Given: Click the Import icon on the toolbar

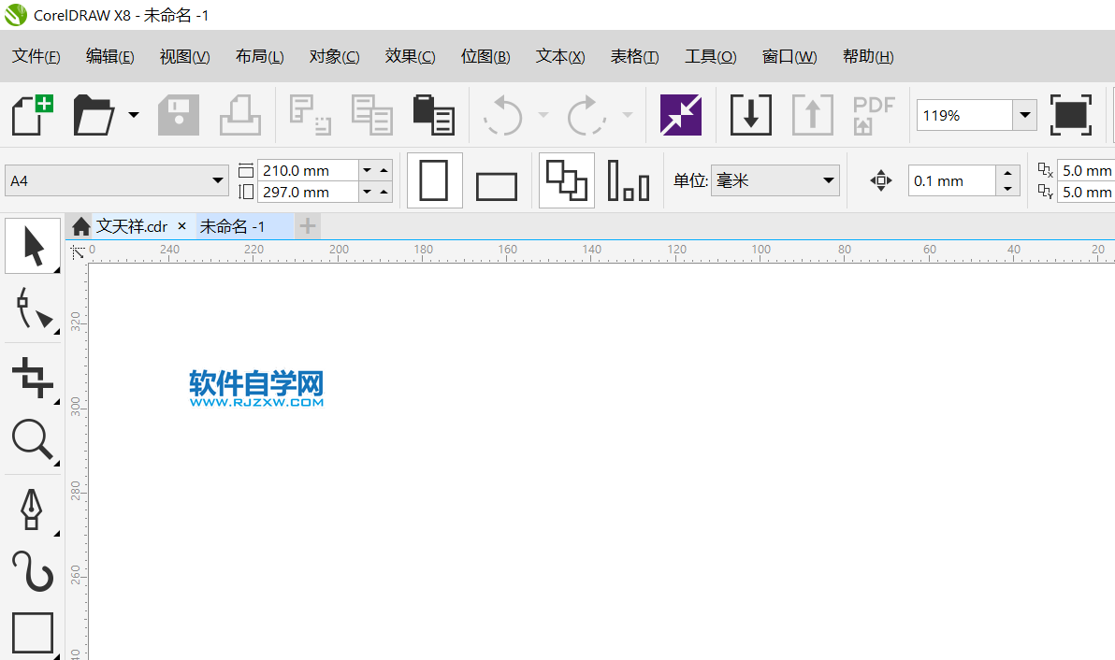Looking at the screenshot, I should click(750, 114).
